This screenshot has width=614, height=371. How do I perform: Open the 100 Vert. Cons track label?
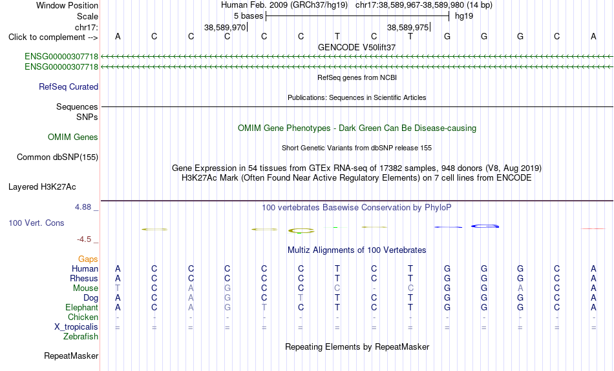click(x=36, y=223)
